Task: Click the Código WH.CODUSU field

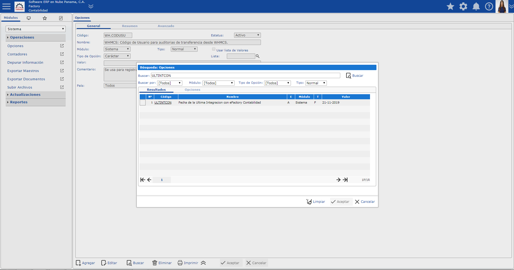Action: coord(118,35)
